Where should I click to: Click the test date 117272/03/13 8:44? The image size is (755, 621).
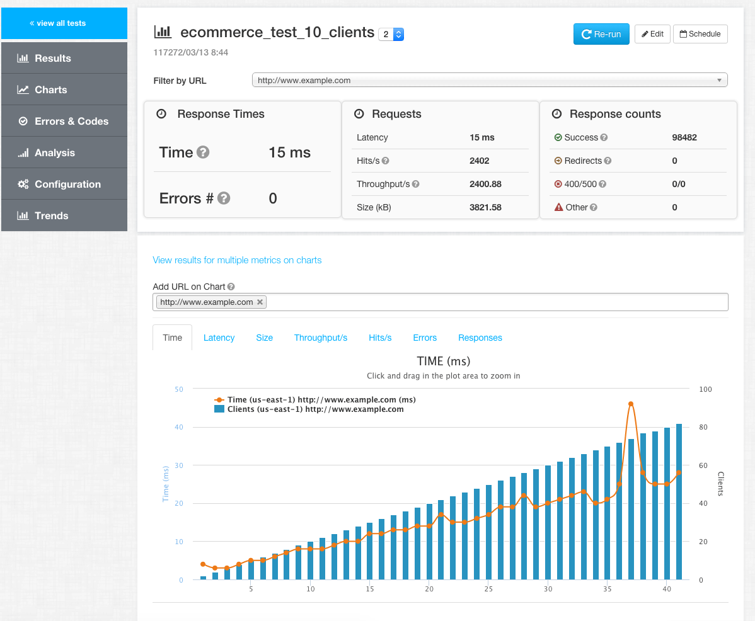pos(191,52)
